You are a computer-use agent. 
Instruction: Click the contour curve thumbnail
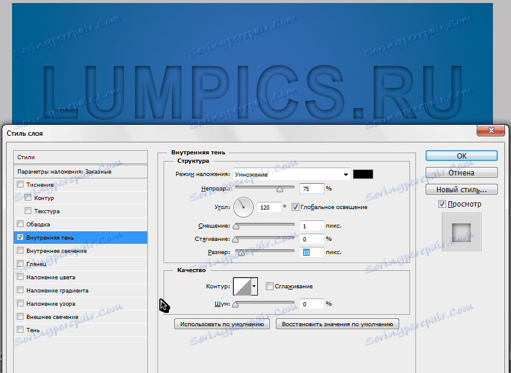click(242, 287)
